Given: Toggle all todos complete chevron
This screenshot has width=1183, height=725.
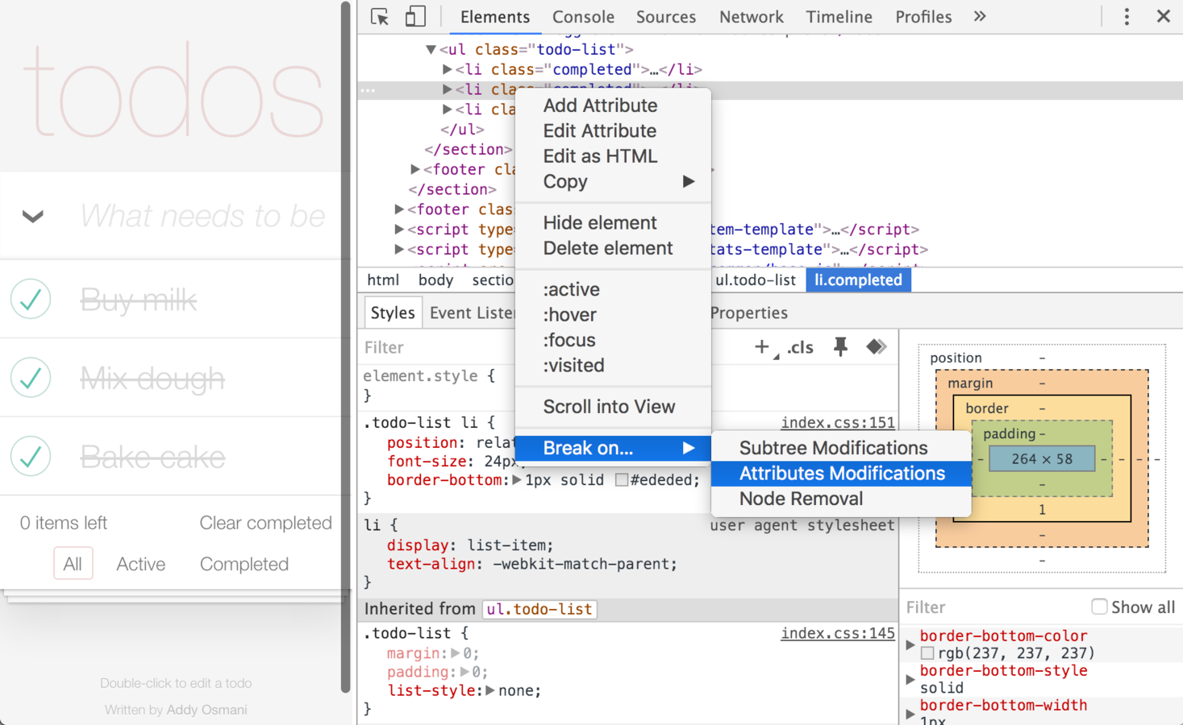Looking at the screenshot, I should (x=33, y=216).
